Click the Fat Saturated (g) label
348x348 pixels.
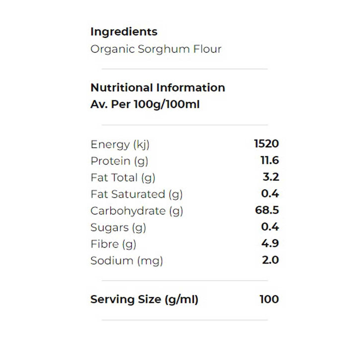(x=136, y=194)
